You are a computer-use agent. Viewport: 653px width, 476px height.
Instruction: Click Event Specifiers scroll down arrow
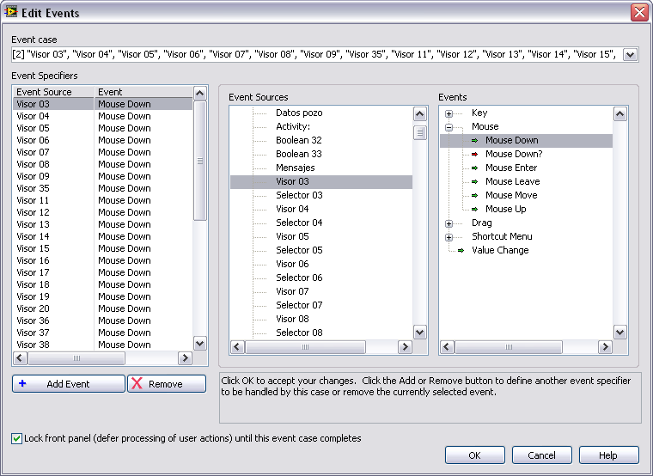[200, 344]
